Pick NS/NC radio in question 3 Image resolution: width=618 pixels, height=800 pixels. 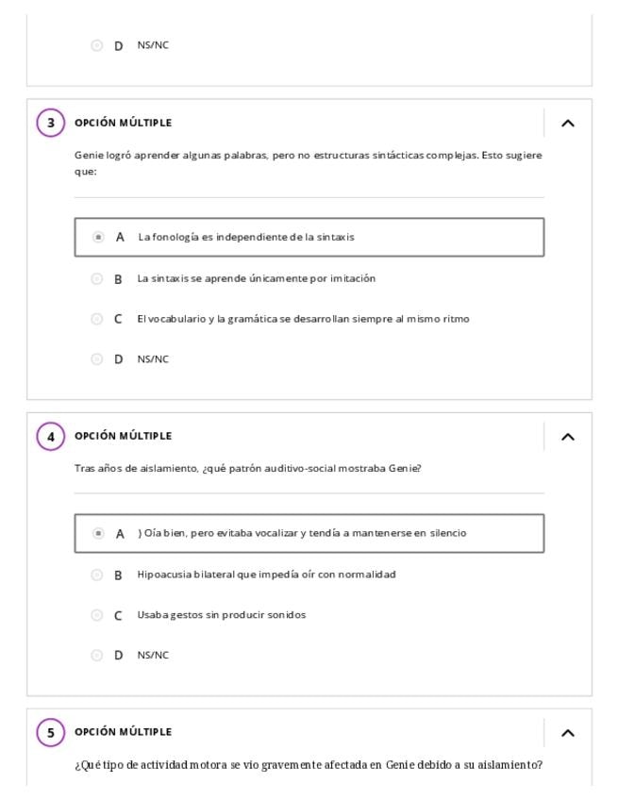point(96,359)
